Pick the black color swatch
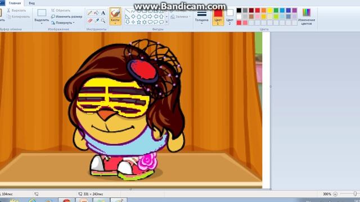 coord(239,10)
